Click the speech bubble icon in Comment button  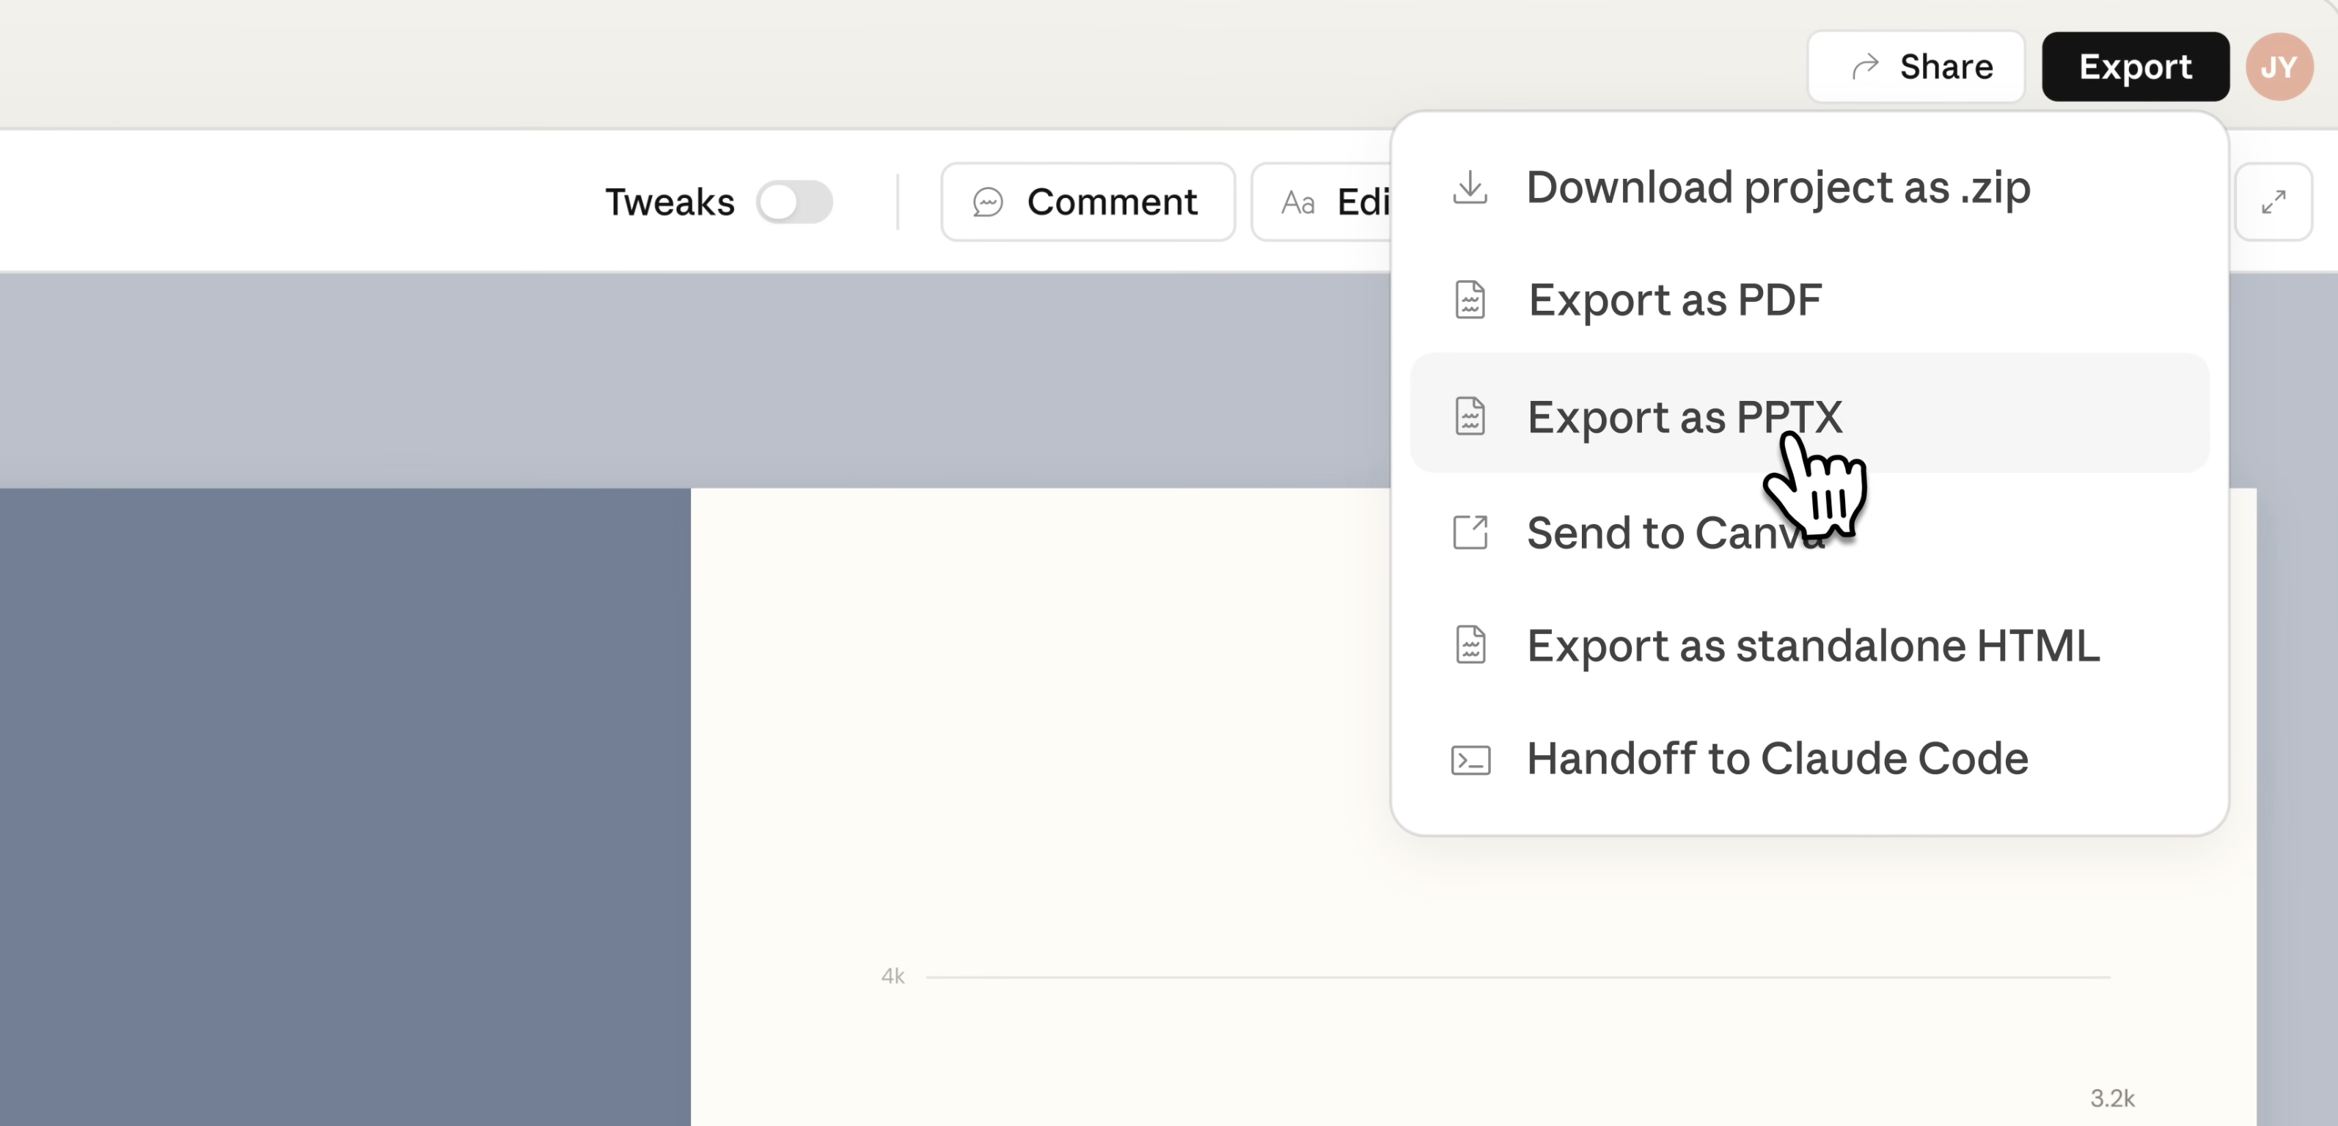[x=987, y=202]
